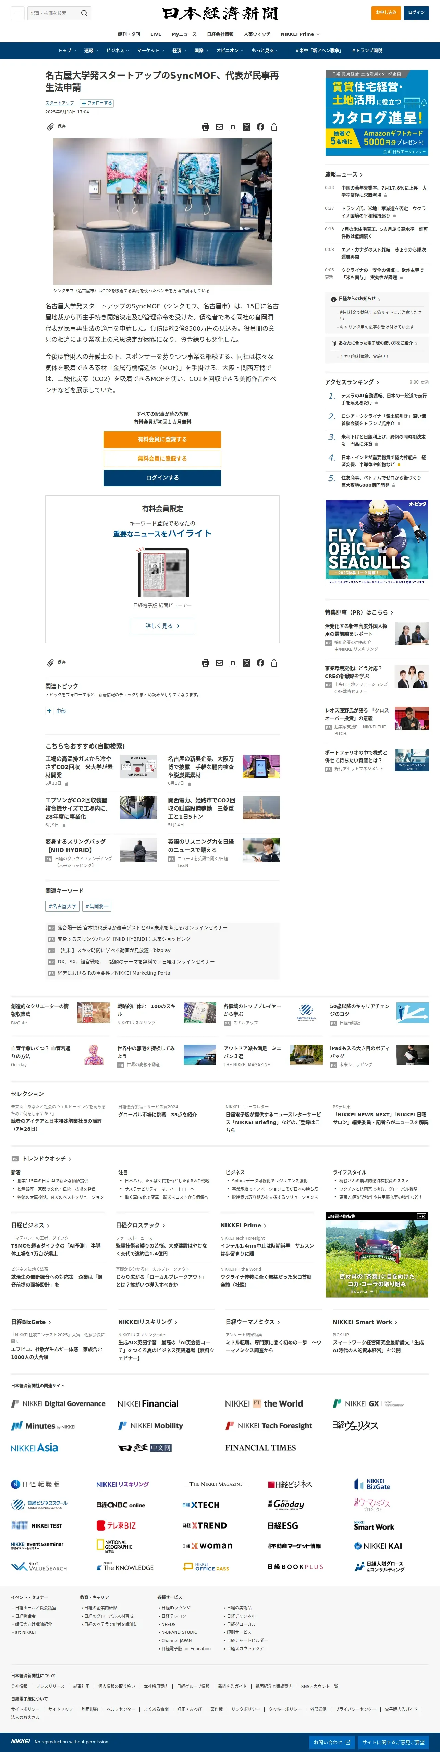Click the 記事・株価を検索 search field
The image size is (440, 1752).
click(x=54, y=13)
